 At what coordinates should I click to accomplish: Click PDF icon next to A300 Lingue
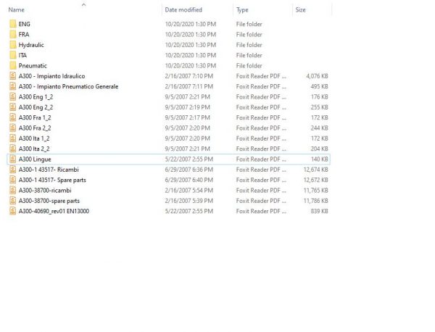13,159
